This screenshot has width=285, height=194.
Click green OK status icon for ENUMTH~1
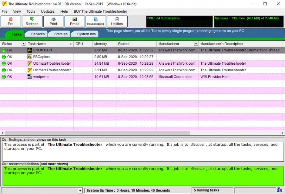(x=4, y=50)
